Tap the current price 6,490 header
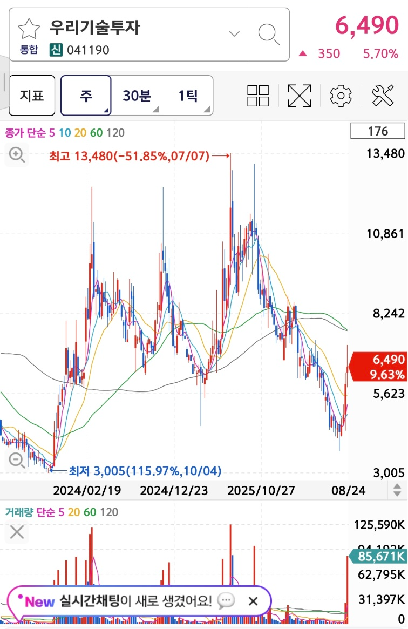 click(367, 25)
